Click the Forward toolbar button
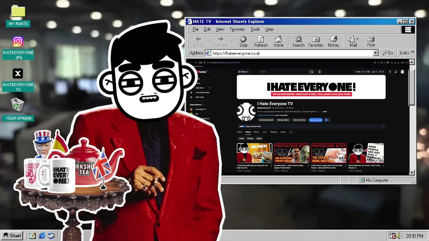This screenshot has height=241, width=429. tap(221, 42)
